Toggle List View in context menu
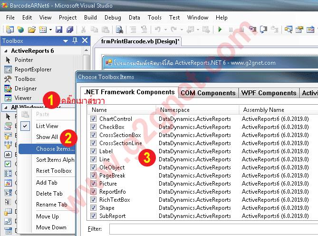 (x=47, y=126)
